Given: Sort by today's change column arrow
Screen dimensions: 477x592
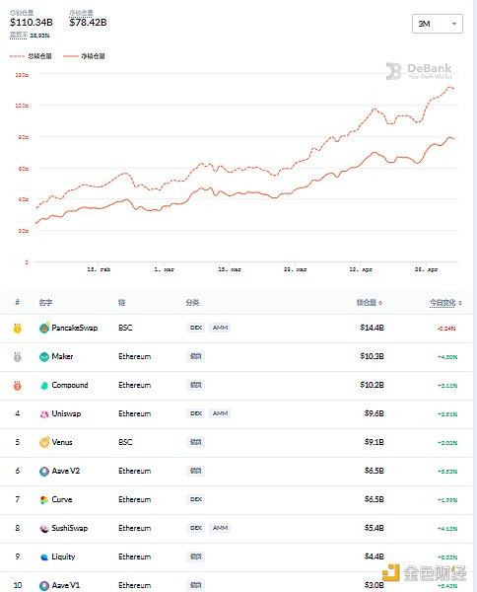Looking at the screenshot, I should pyautogui.click(x=460, y=303).
